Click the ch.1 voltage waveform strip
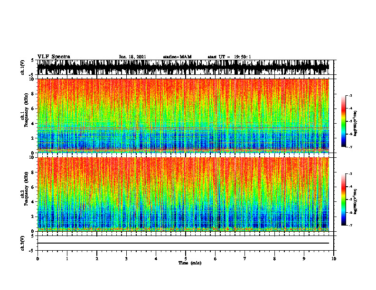This screenshot has height=290, width=376. (x=183, y=67)
